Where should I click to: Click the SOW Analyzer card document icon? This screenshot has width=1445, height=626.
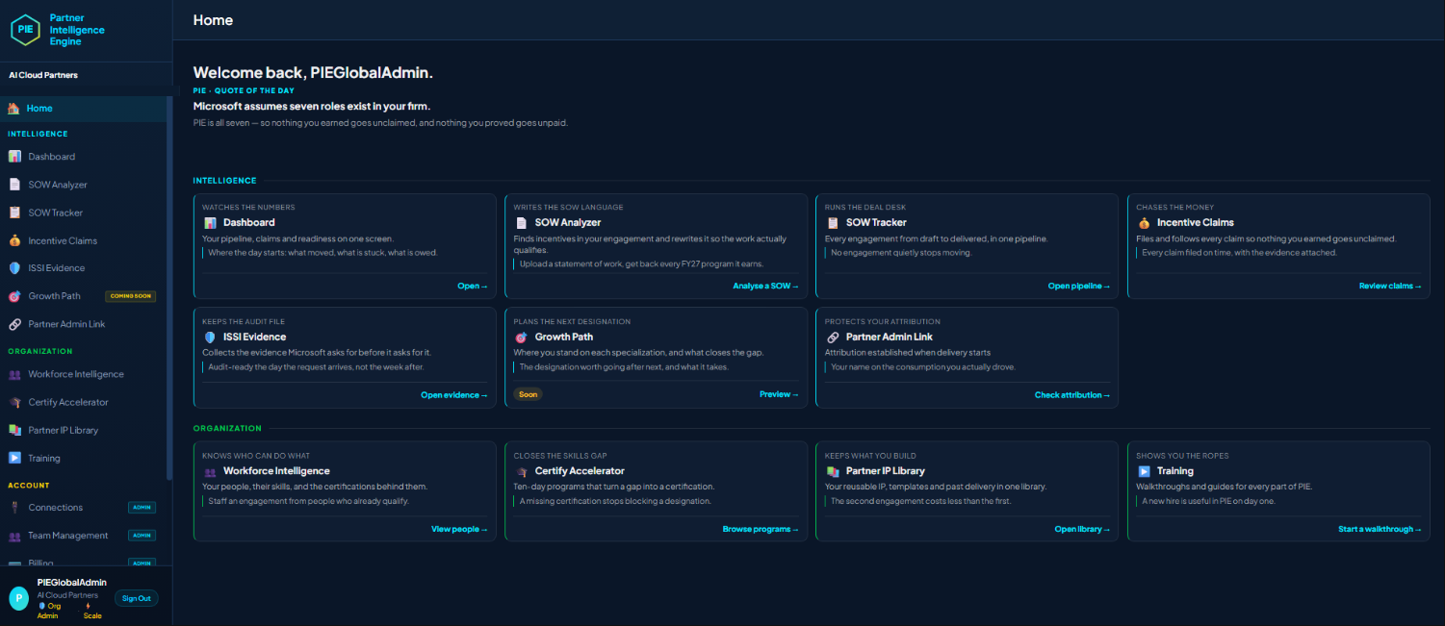click(x=521, y=223)
